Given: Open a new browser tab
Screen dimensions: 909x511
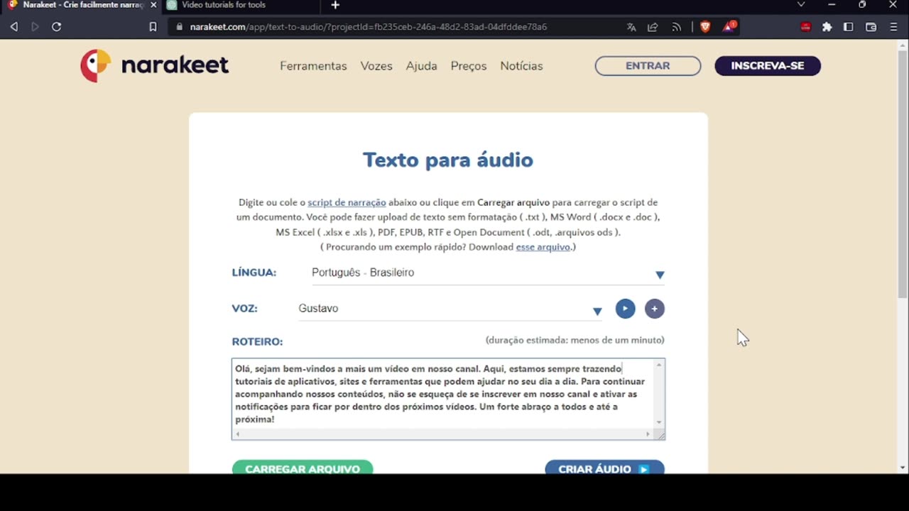Looking at the screenshot, I should 335,5.
